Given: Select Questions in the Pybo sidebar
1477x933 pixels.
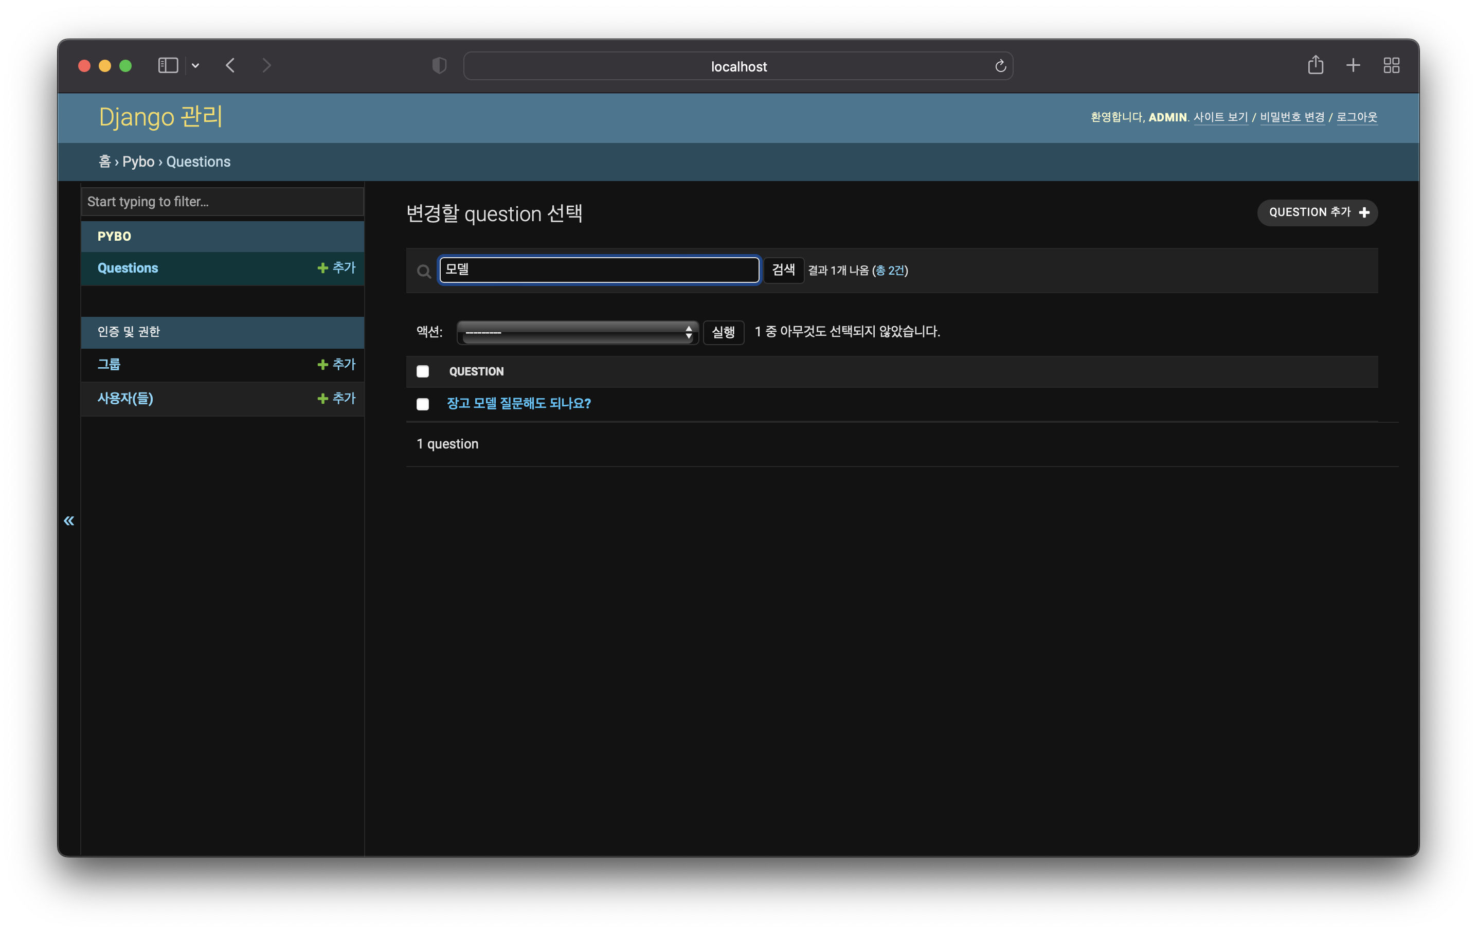Looking at the screenshot, I should pyautogui.click(x=128, y=268).
